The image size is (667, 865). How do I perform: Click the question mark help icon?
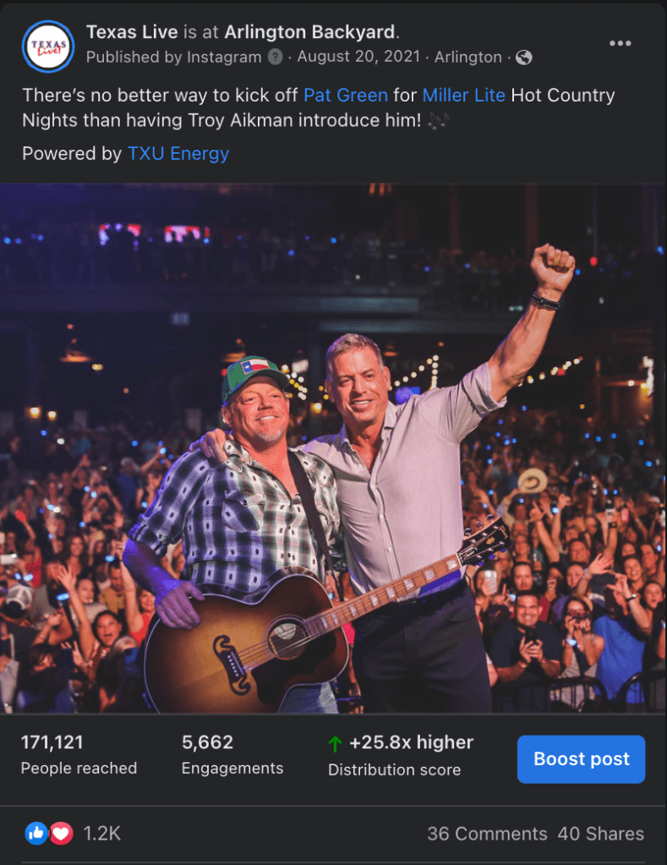point(276,57)
